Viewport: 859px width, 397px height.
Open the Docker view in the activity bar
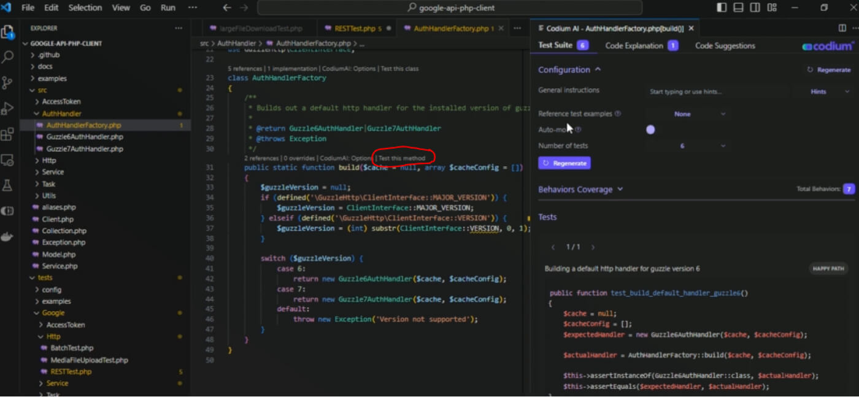[x=8, y=237]
